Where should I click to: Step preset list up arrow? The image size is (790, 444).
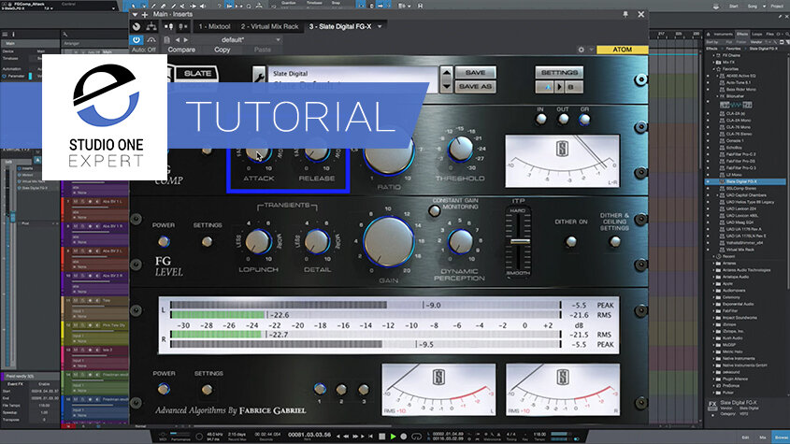[446, 73]
